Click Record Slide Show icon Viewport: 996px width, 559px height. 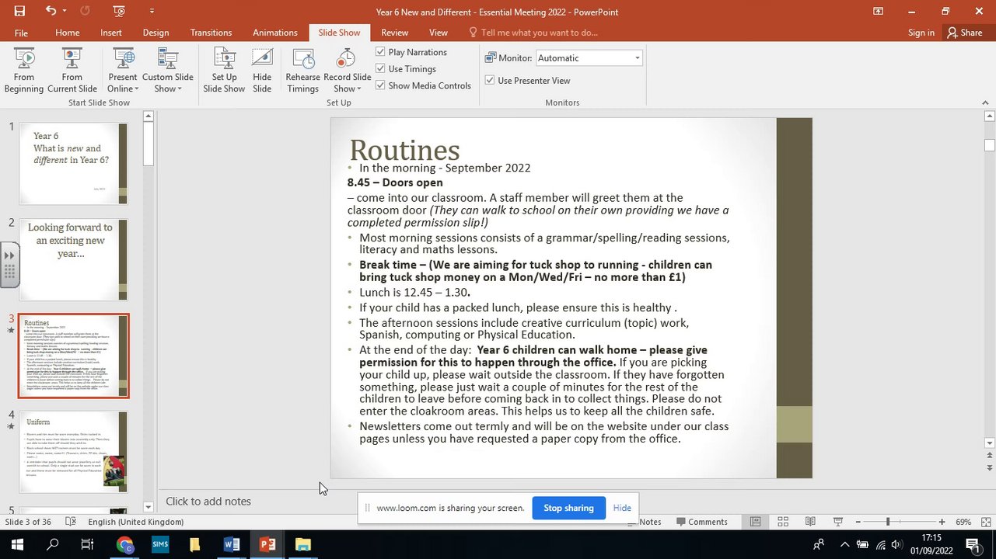[346, 60]
